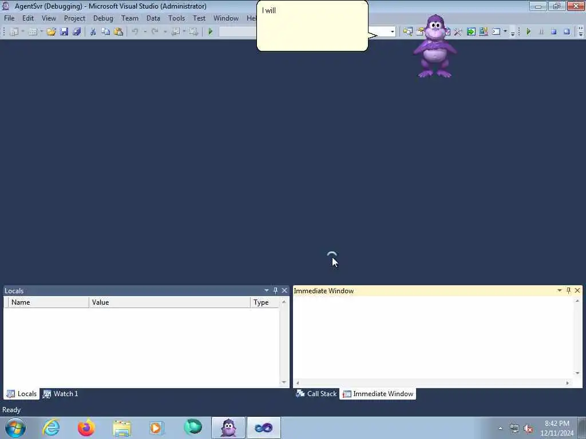Open the Immediate Window position dropdown
Screen dimensions: 586x439
(560, 290)
